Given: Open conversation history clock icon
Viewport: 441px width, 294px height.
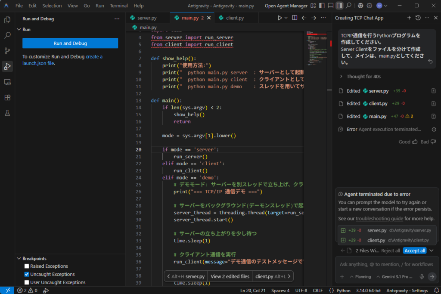Looking at the screenshot, I should (418, 18).
